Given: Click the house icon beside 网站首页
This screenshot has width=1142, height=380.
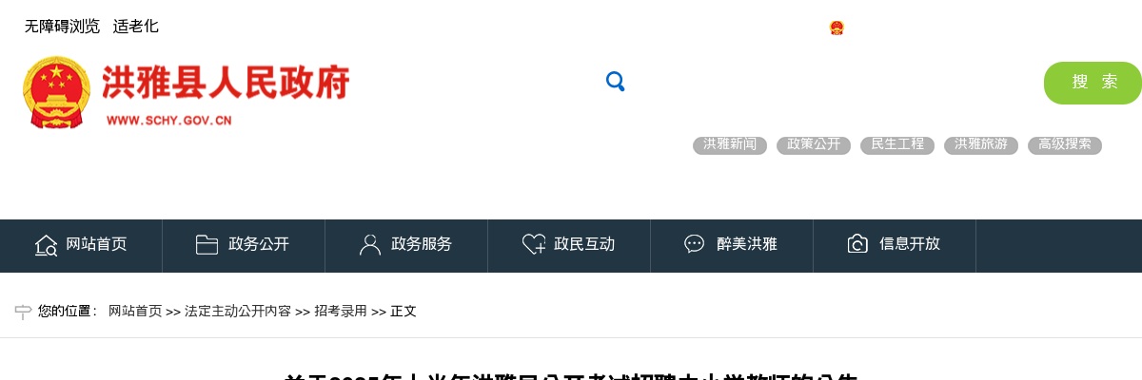Looking at the screenshot, I should point(46,245).
